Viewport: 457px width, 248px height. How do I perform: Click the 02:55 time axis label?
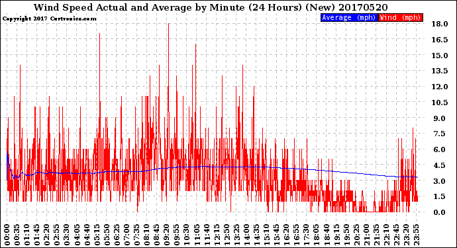pyautogui.click(x=57, y=235)
